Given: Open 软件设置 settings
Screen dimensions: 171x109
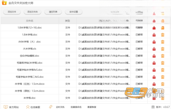Looking at the screenshot, I should point(74,12).
